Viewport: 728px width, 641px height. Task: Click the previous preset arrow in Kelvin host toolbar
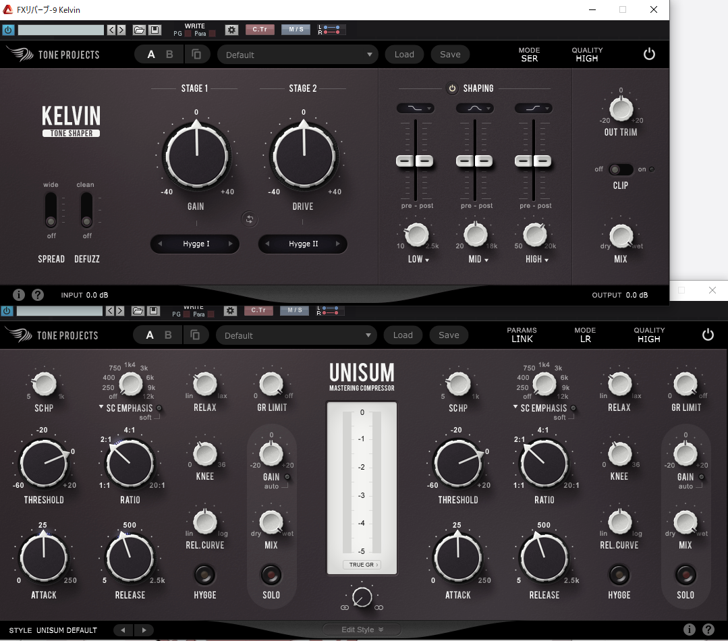tap(111, 30)
